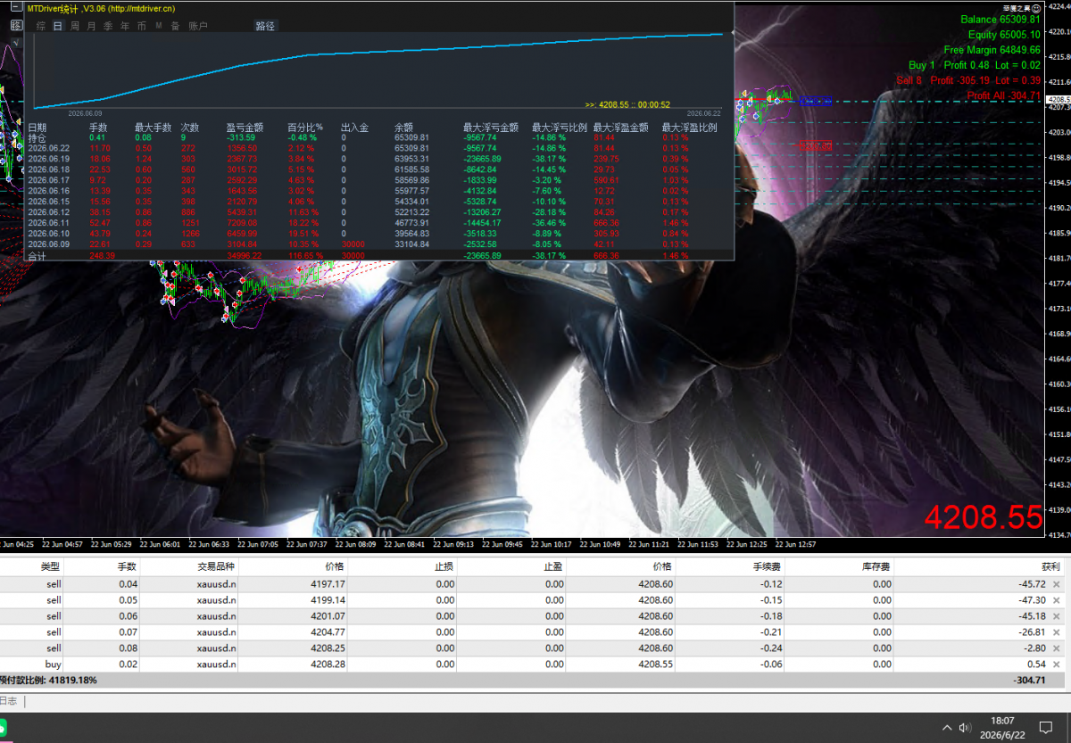1071x743 pixels.
Task: Click the Profit All -304.71 label
Action: (x=1004, y=95)
